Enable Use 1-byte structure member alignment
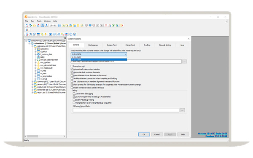The width and height of the screenshot is (253, 158). 72,81
